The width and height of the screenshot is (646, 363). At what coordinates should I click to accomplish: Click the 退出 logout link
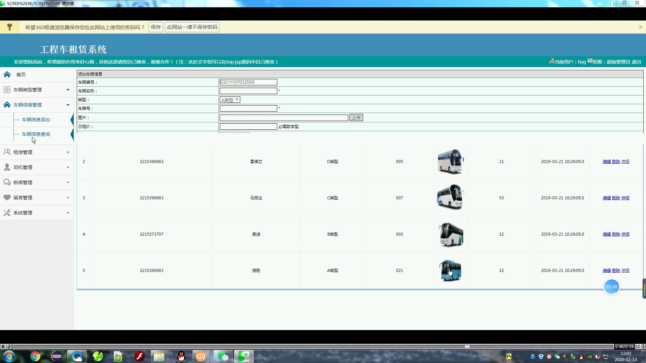pyautogui.click(x=637, y=62)
